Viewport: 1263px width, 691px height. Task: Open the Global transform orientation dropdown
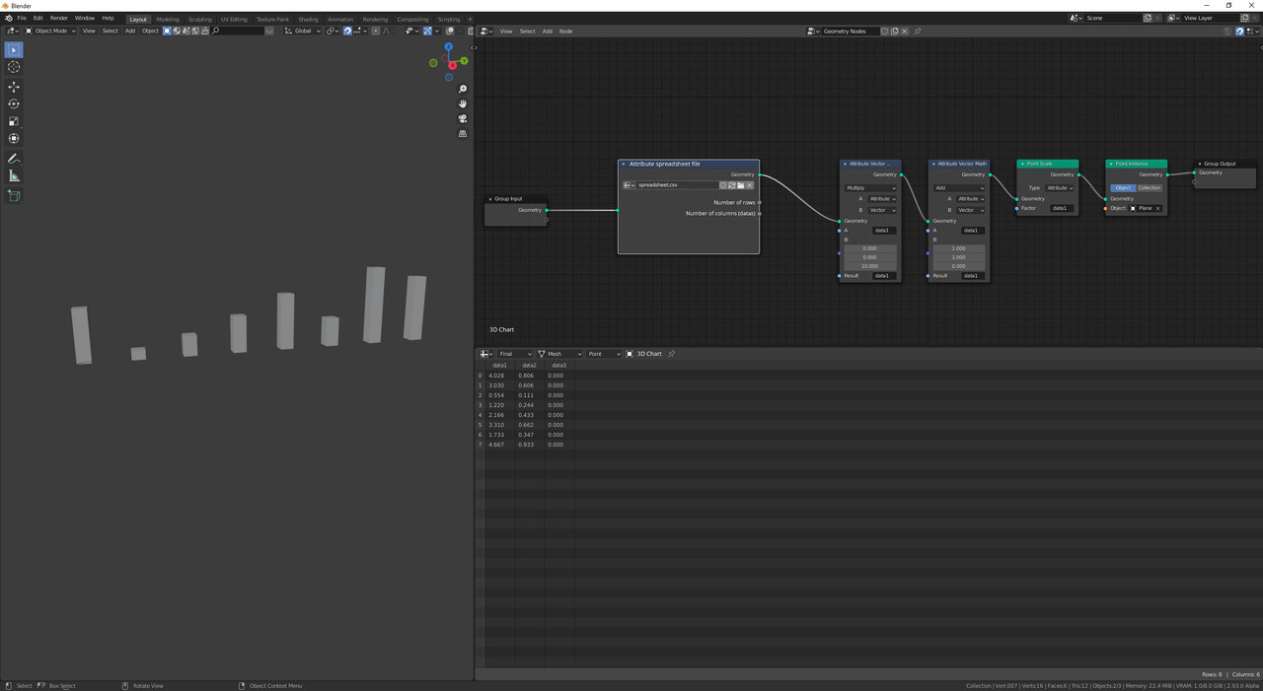[303, 32]
